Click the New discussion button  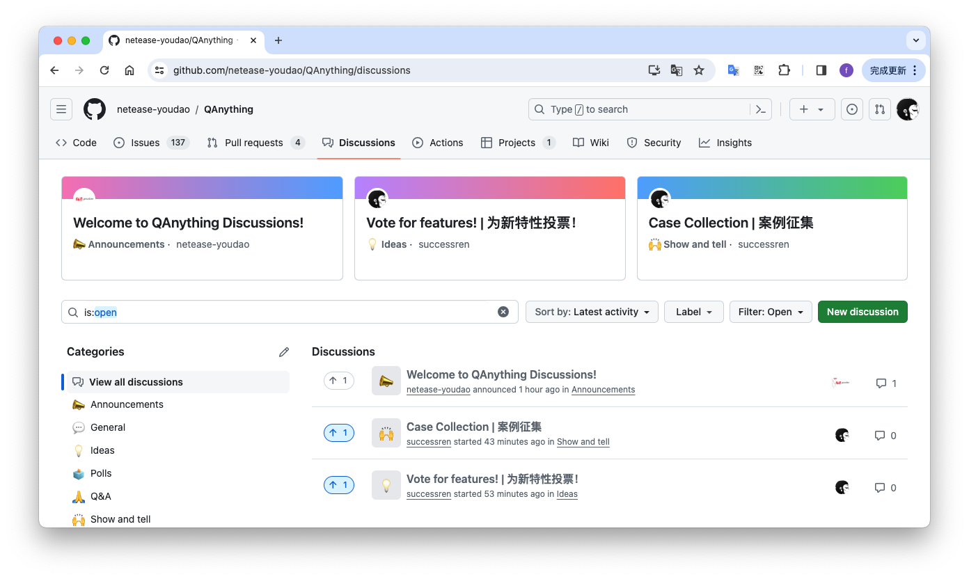click(x=862, y=312)
